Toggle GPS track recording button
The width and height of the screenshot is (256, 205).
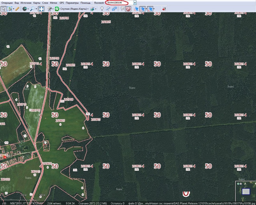coord(143,9)
